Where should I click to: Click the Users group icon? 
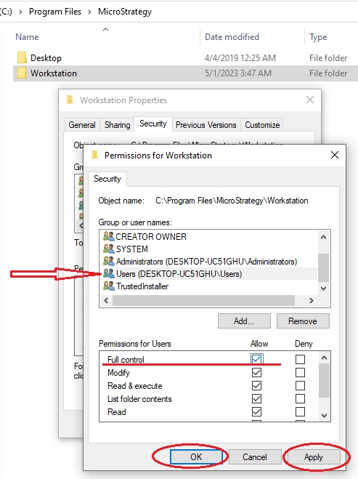(x=108, y=273)
